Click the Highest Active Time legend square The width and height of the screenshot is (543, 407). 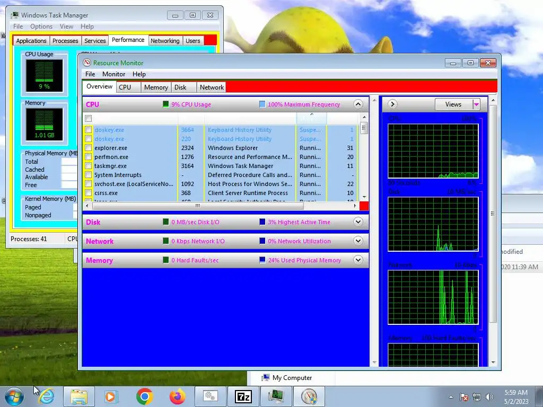[x=262, y=222]
